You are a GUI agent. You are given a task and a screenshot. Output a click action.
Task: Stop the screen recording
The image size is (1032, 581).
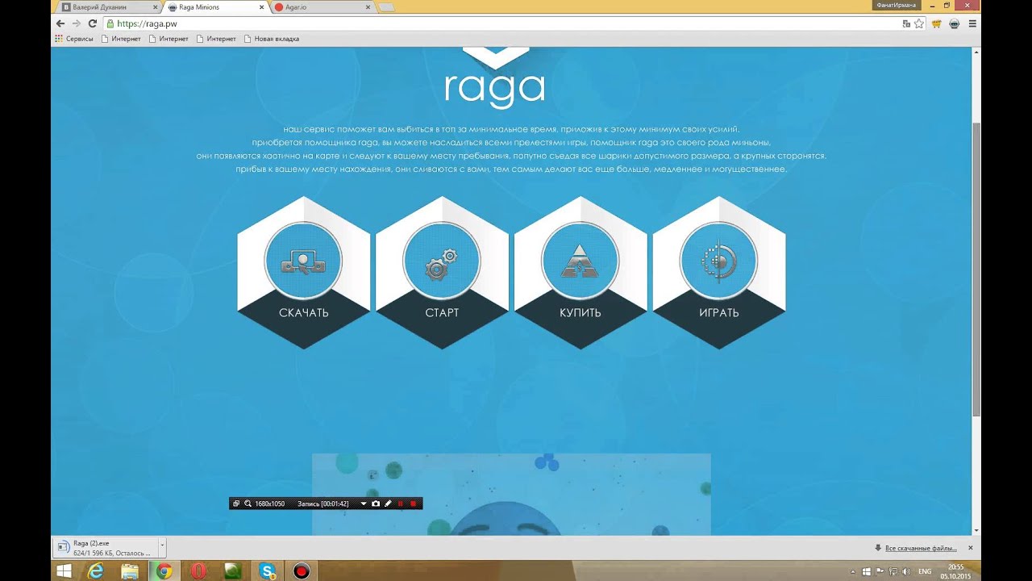pos(414,504)
